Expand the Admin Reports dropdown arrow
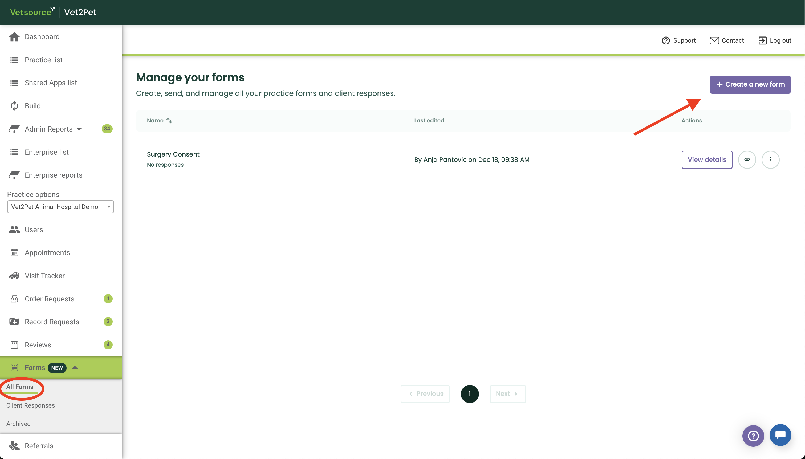Viewport: 805px width, 459px height. point(79,129)
